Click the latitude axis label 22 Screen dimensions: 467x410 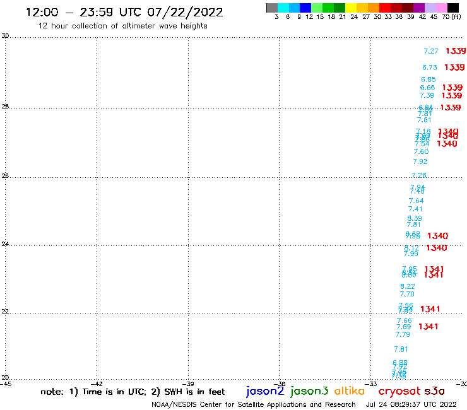(x=5, y=311)
